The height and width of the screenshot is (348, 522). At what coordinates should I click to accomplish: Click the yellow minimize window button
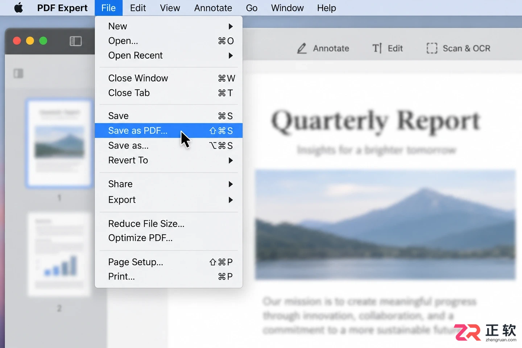pos(30,41)
